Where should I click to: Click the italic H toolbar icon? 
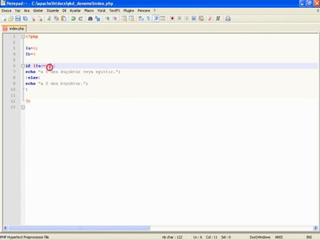218,19
